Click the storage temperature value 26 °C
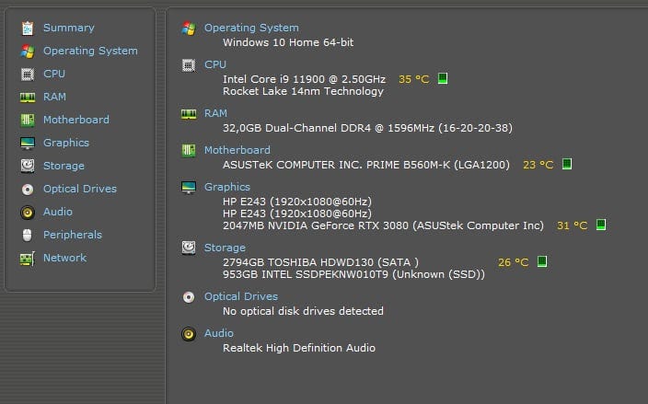This screenshot has width=648, height=404. [514, 262]
